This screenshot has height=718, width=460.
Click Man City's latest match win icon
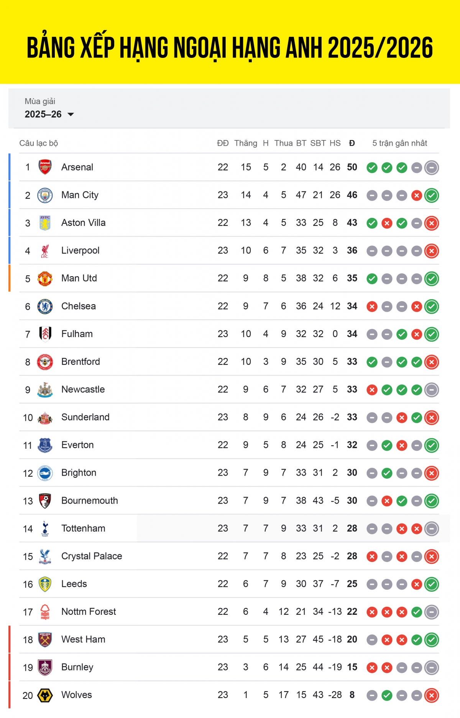point(432,196)
